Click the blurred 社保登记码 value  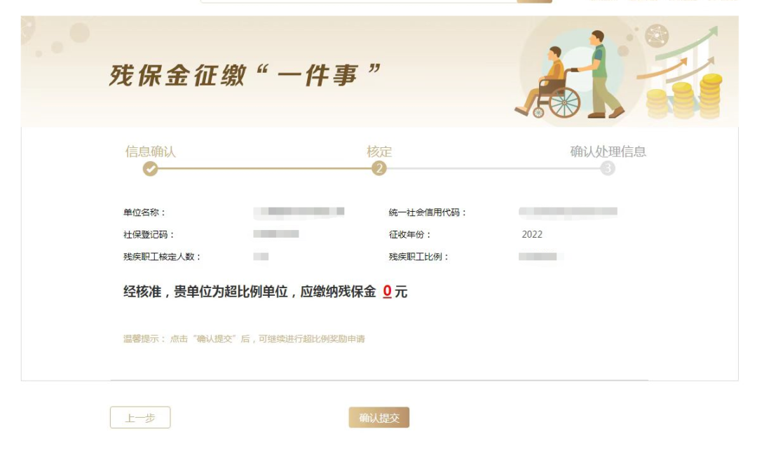pyautogui.click(x=276, y=233)
